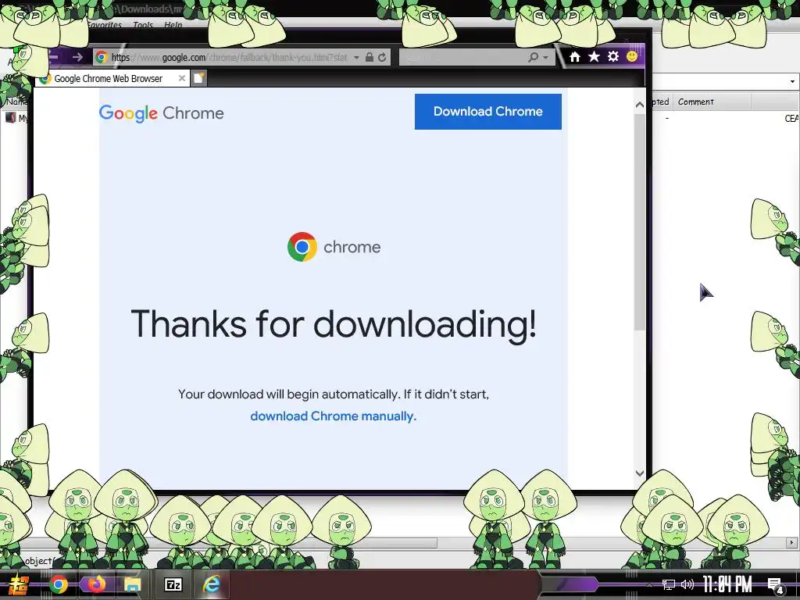Open File Explorer from the taskbar
This screenshot has width=800, height=600.
133,584
